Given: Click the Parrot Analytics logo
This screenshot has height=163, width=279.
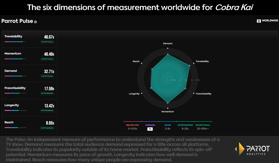Looking at the screenshot, I should pos(252,149).
